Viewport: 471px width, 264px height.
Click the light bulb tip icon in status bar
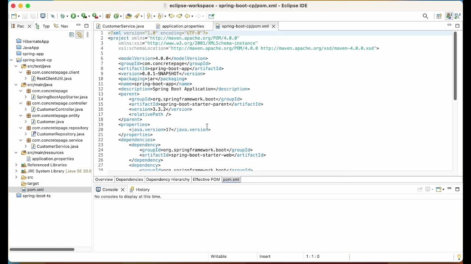point(459,257)
